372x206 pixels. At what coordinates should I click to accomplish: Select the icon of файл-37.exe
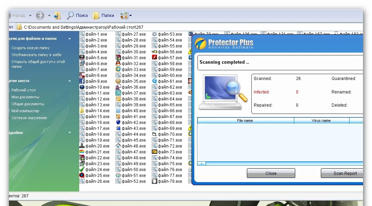point(118,93)
